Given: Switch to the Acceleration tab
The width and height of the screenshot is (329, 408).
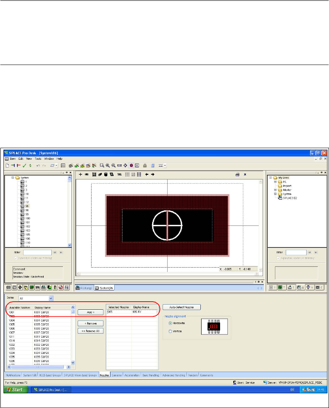Looking at the screenshot, I should pyautogui.click(x=132, y=375).
